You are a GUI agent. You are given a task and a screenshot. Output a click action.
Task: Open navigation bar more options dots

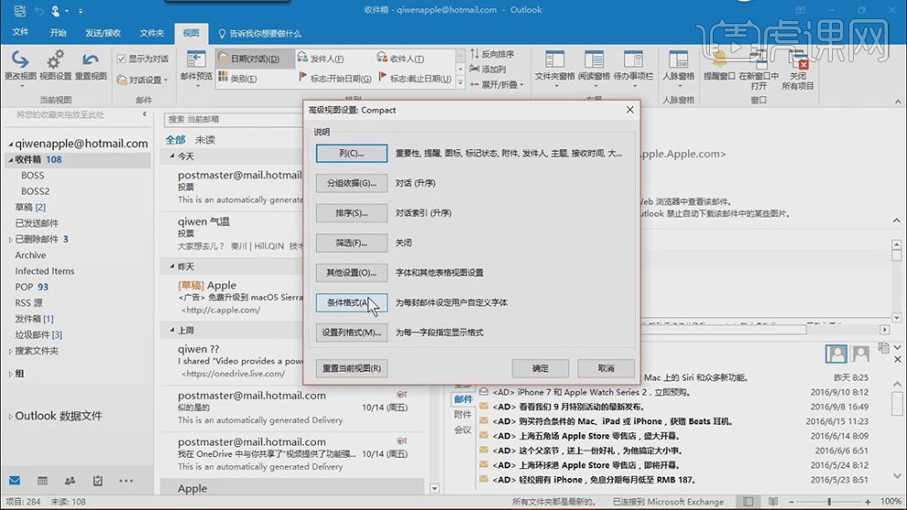click(126, 481)
